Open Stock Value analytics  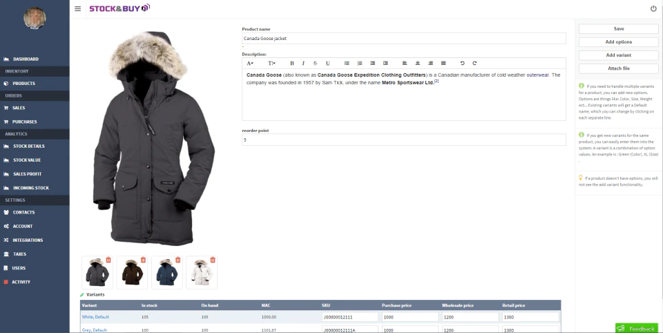pos(27,160)
